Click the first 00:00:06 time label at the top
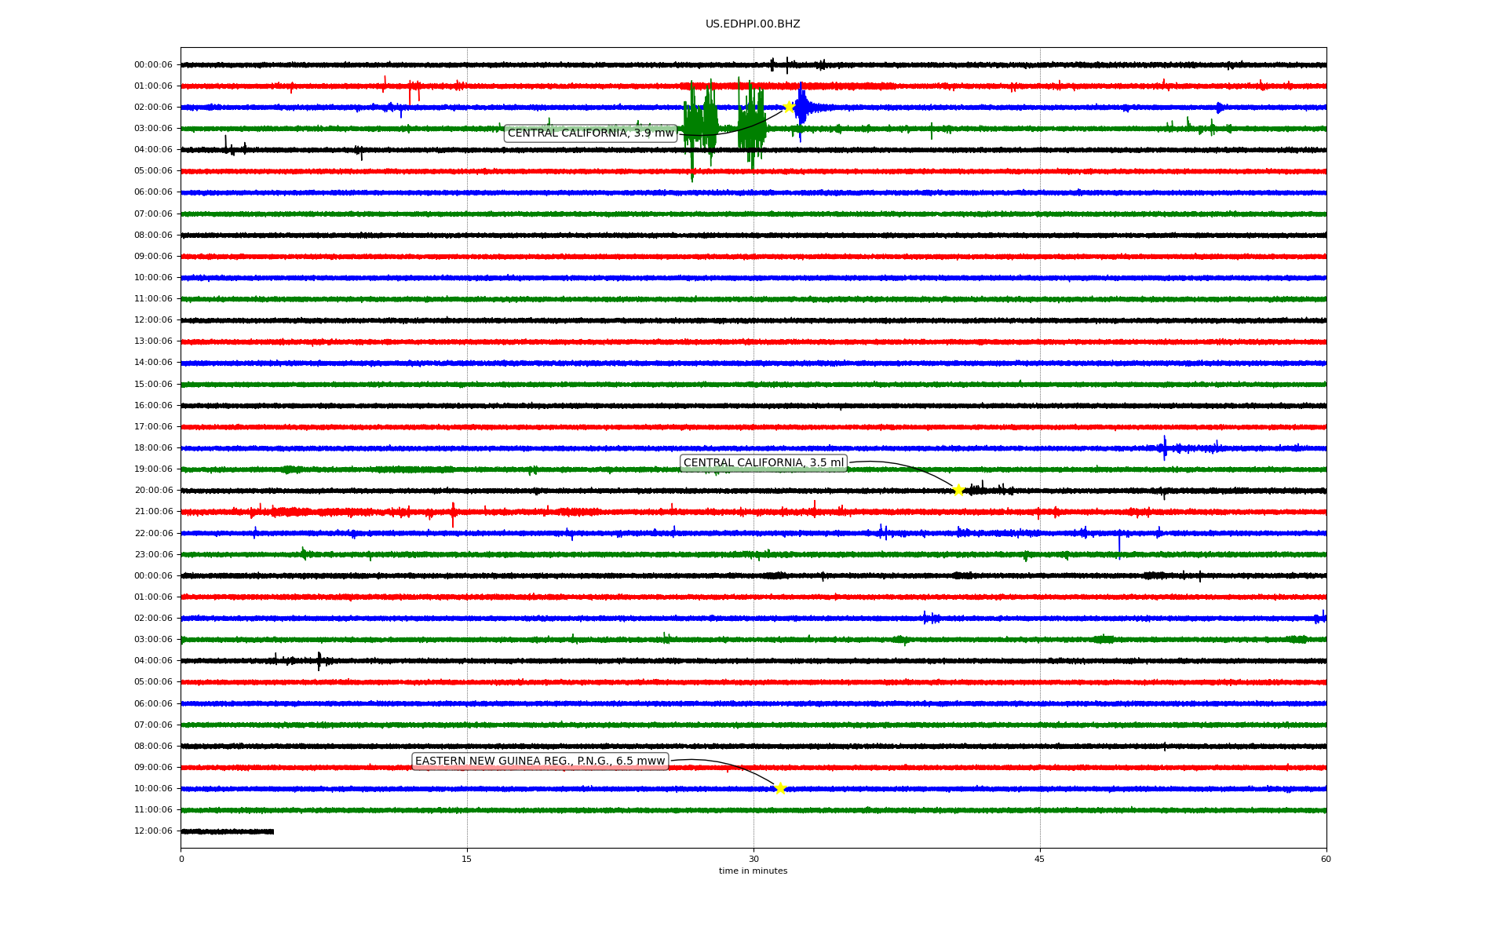Viewport: 1507px width, 942px height. 153,65
